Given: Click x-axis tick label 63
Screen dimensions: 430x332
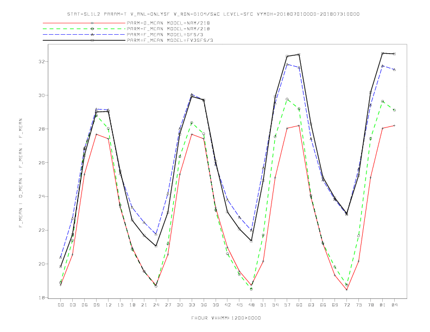Looking at the screenshot, I should click(x=311, y=305).
